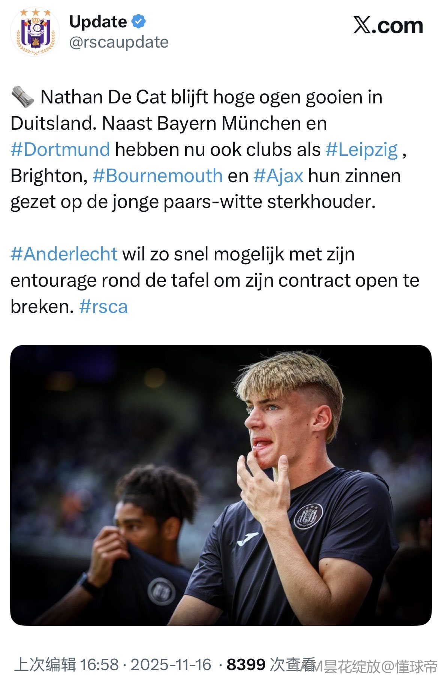Viewport: 442px width, 679px height.
Task: Click the 2025-11-16 post date
Action: point(171,664)
